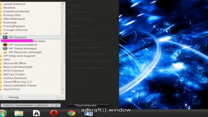Viewport: 208px width, 117px height.
Task: Open Документы in the right Start menu pane
Action: [78, 12]
